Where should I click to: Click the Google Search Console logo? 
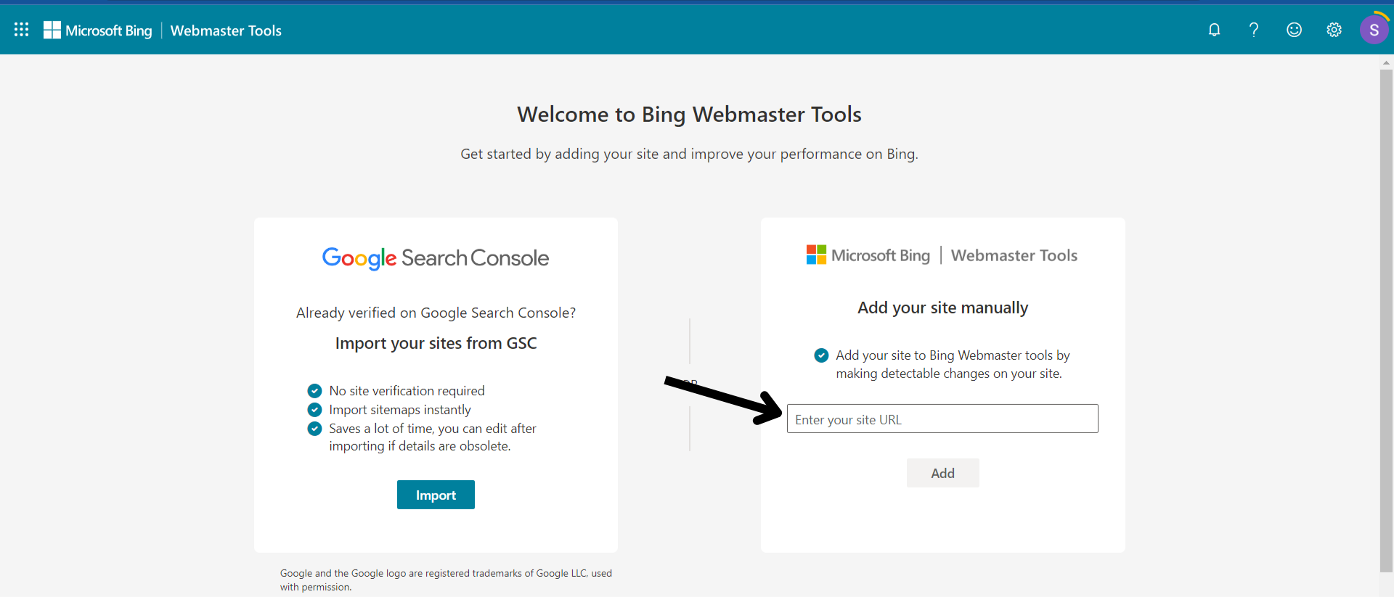coord(436,258)
